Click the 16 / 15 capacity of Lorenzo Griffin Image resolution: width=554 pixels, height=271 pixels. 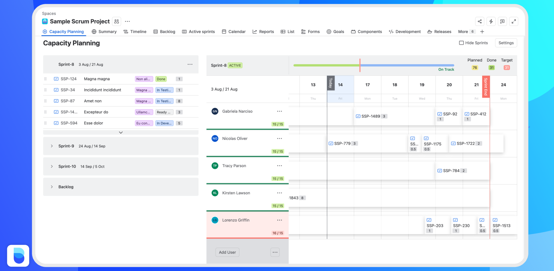278,233
